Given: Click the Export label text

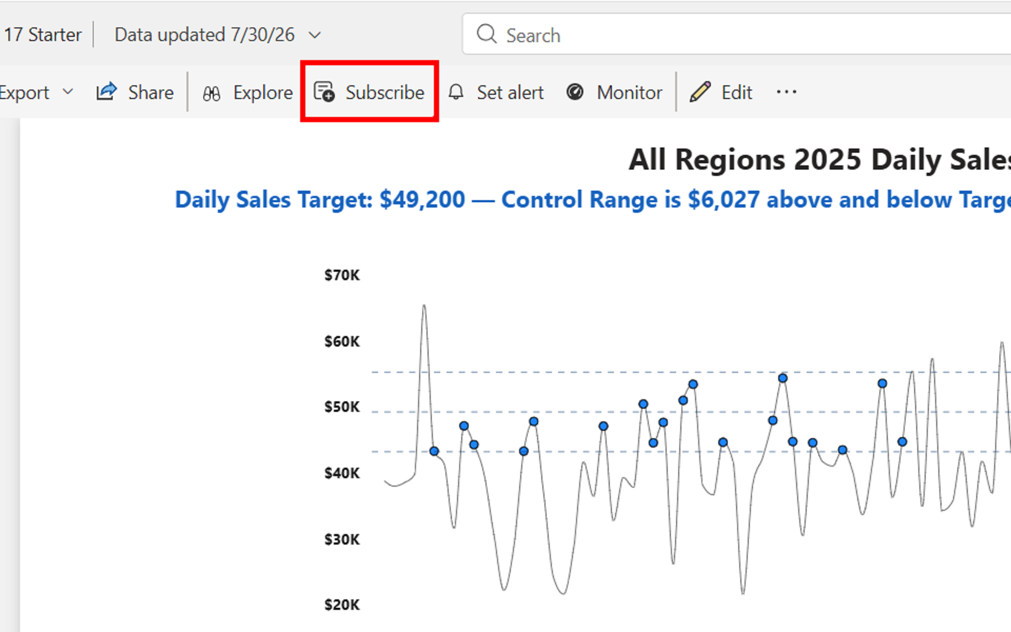Looking at the screenshot, I should tap(24, 93).
